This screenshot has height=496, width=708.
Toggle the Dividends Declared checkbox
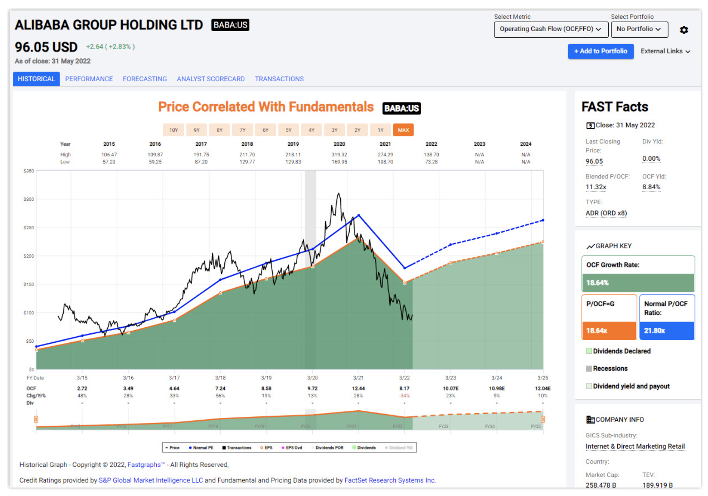click(589, 351)
